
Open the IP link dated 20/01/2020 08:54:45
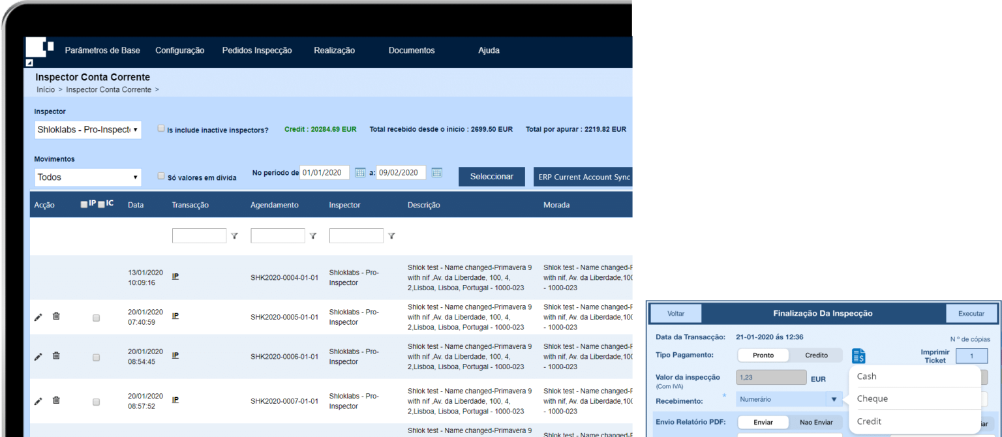pos(175,355)
